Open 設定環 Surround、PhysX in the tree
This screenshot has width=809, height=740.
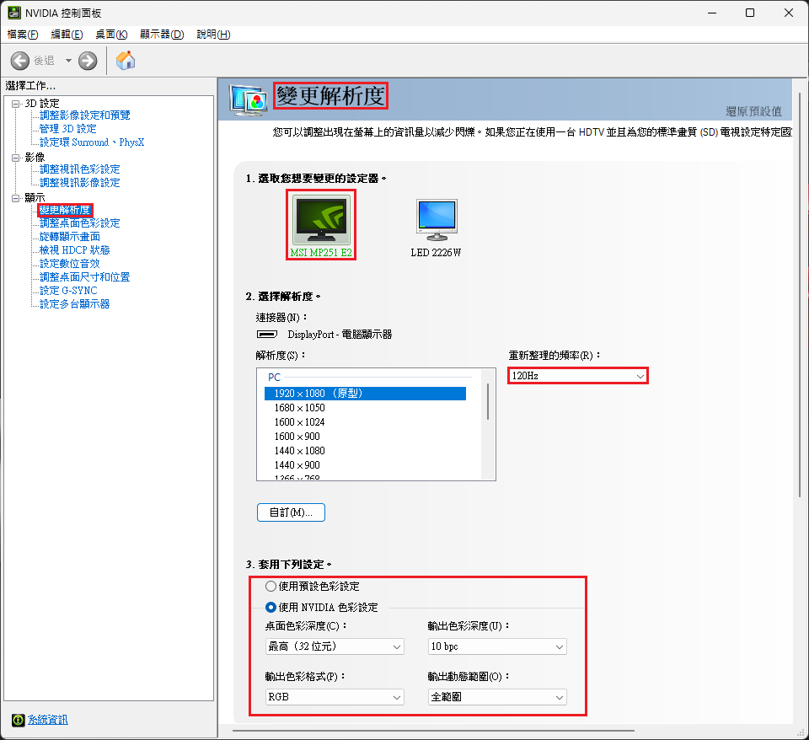tap(92, 142)
